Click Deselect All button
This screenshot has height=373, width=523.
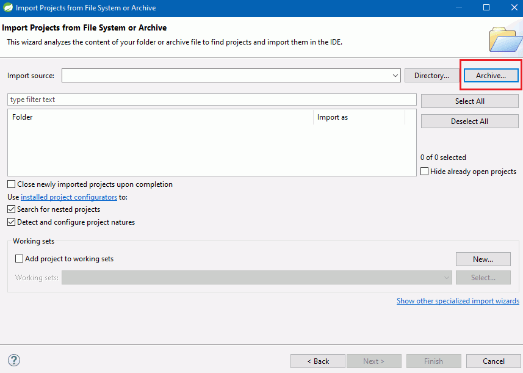click(470, 121)
